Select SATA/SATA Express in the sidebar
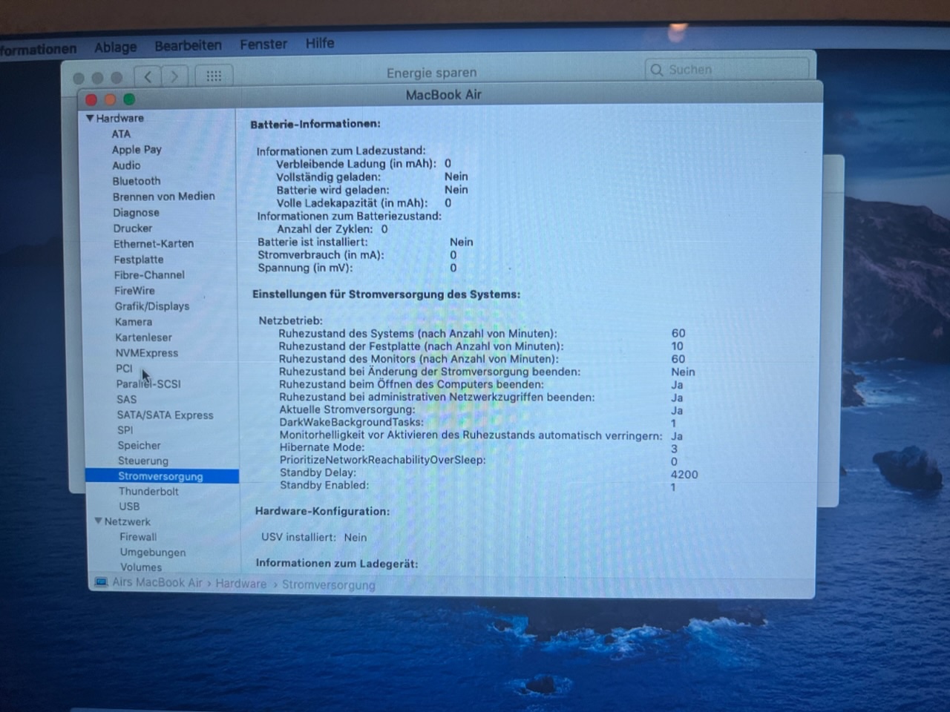The height and width of the screenshot is (712, 950). click(x=165, y=415)
